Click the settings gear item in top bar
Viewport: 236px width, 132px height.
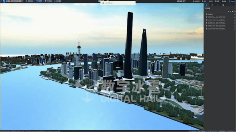click(x=224, y=1)
